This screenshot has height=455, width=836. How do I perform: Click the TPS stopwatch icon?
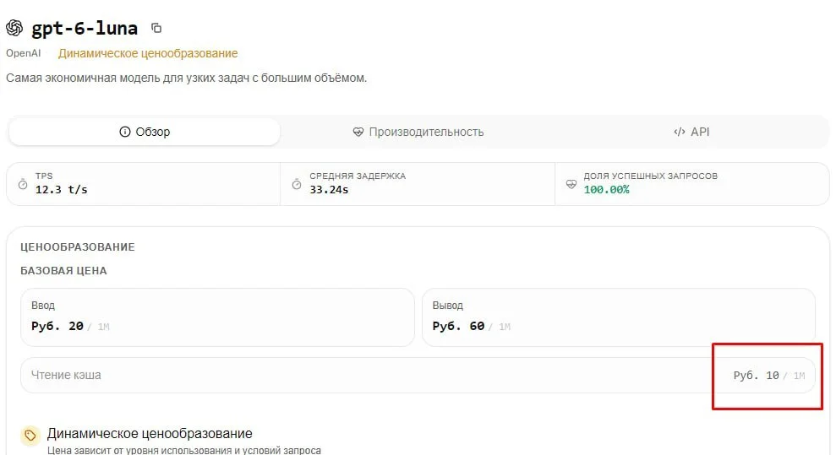[x=22, y=184]
